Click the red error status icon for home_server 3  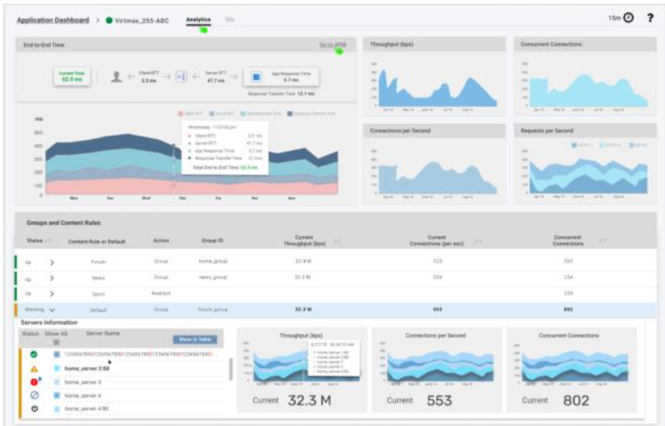pos(33,382)
